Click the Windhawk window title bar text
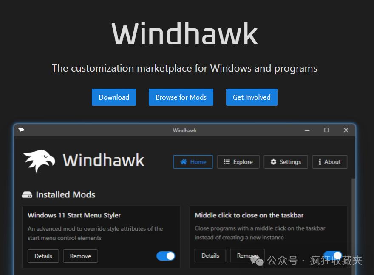This screenshot has width=374, height=275. (184, 130)
